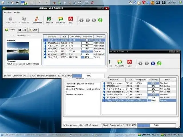Open the Shares menu
Image resolution: width=183 pixels, height=137 pixels.
coord(17,13)
